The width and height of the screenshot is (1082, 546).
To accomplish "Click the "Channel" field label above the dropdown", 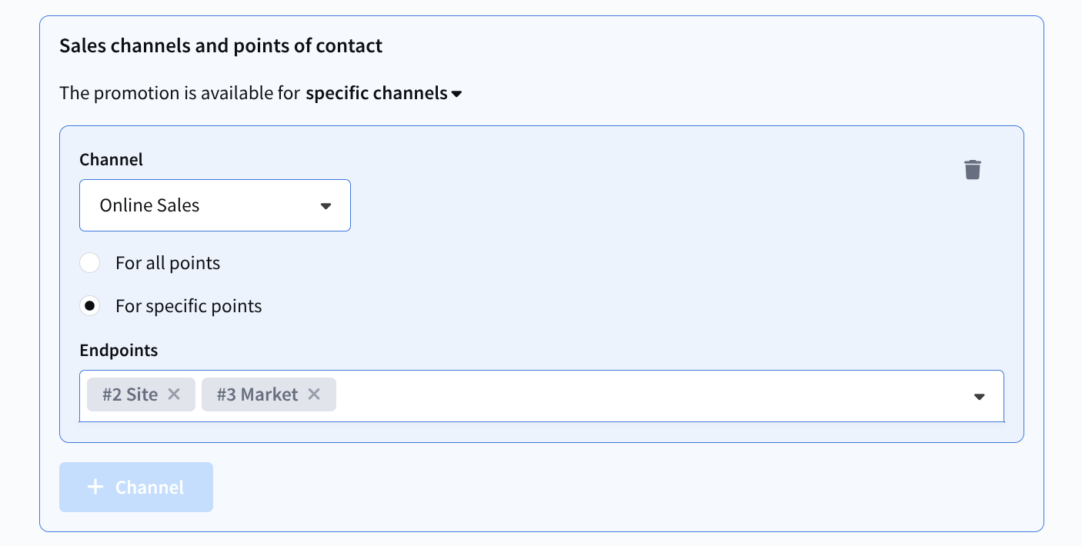I will coord(111,159).
